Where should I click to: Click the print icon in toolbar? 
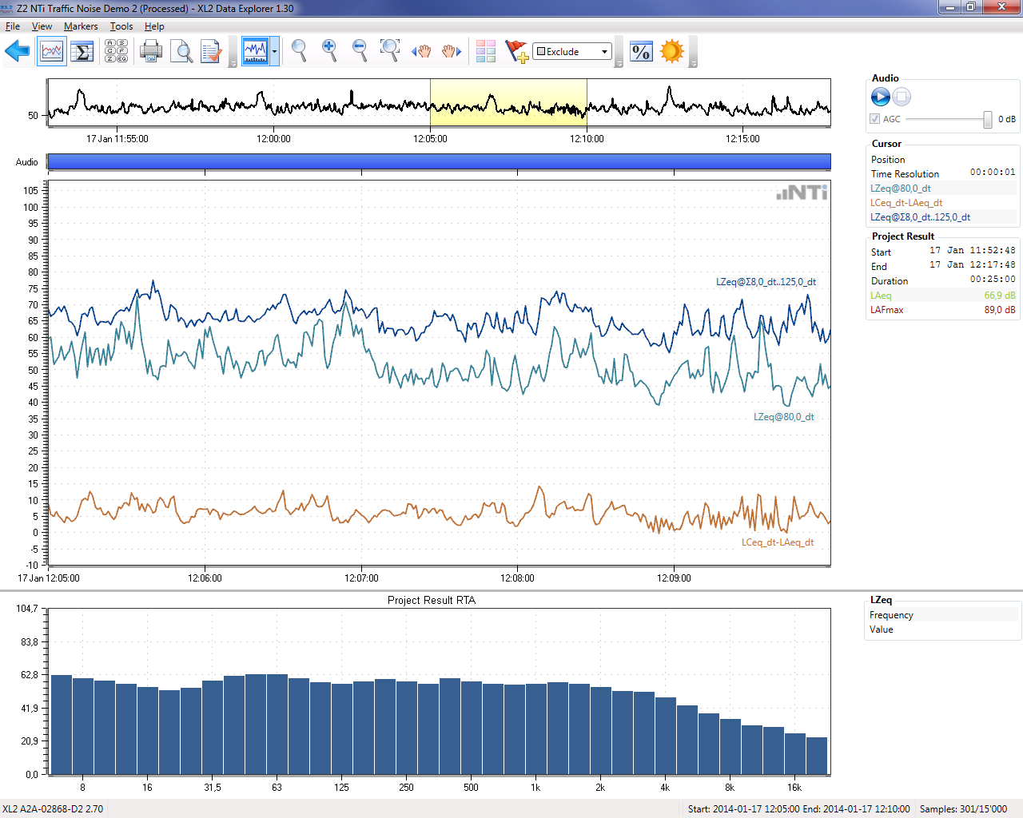(x=150, y=52)
